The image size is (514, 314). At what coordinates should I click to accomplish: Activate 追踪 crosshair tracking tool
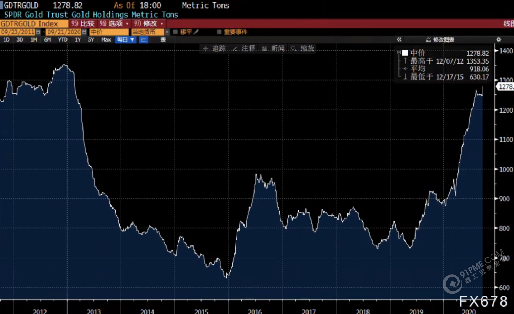click(x=214, y=48)
